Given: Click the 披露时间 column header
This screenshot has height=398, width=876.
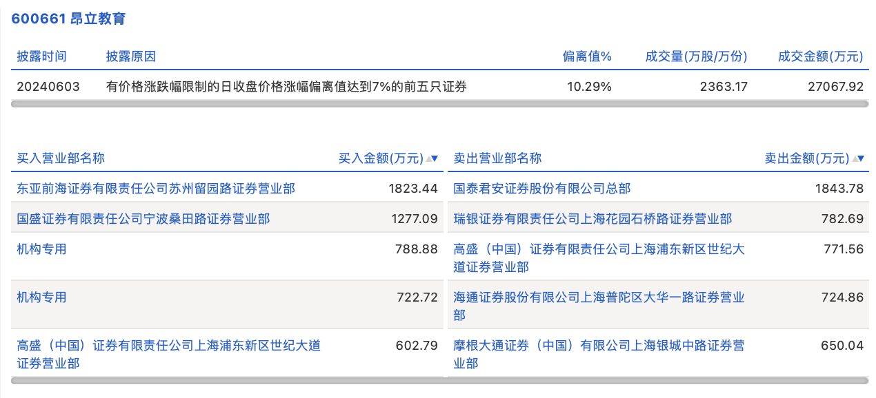Looking at the screenshot, I should 41,56.
